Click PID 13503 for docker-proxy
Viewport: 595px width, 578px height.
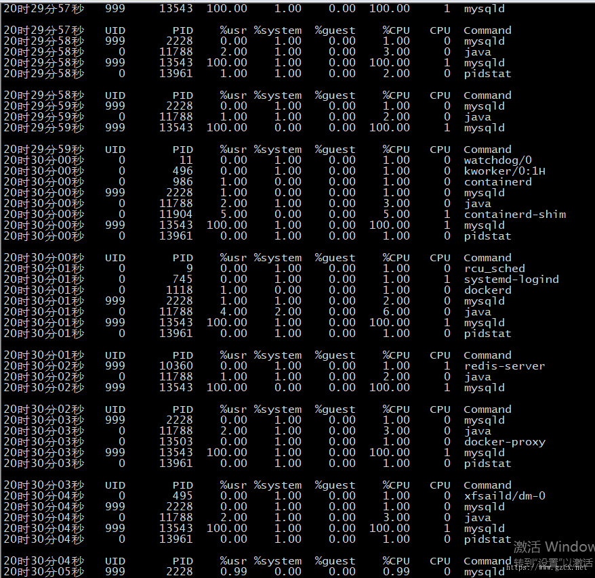click(176, 442)
